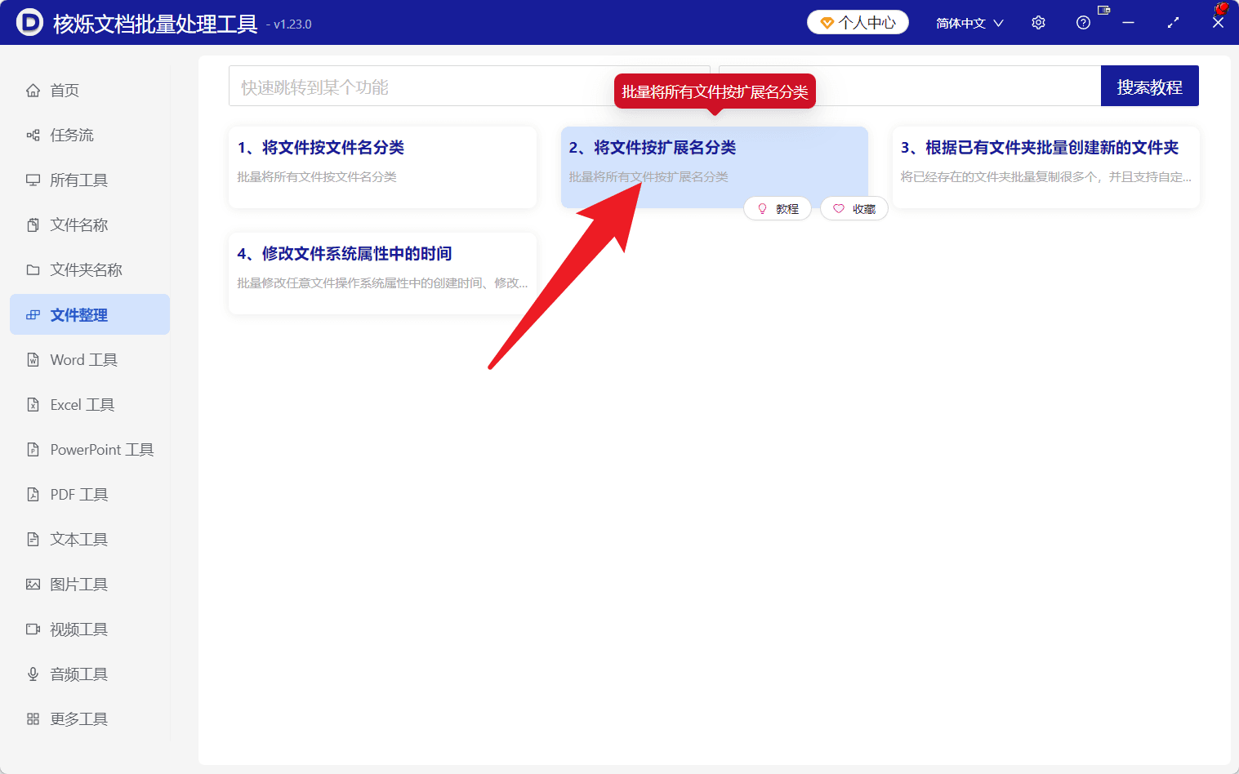Viewport: 1239px width, 774px height.
Task: Click the Word document icon in sidebar
Action: coord(33,360)
